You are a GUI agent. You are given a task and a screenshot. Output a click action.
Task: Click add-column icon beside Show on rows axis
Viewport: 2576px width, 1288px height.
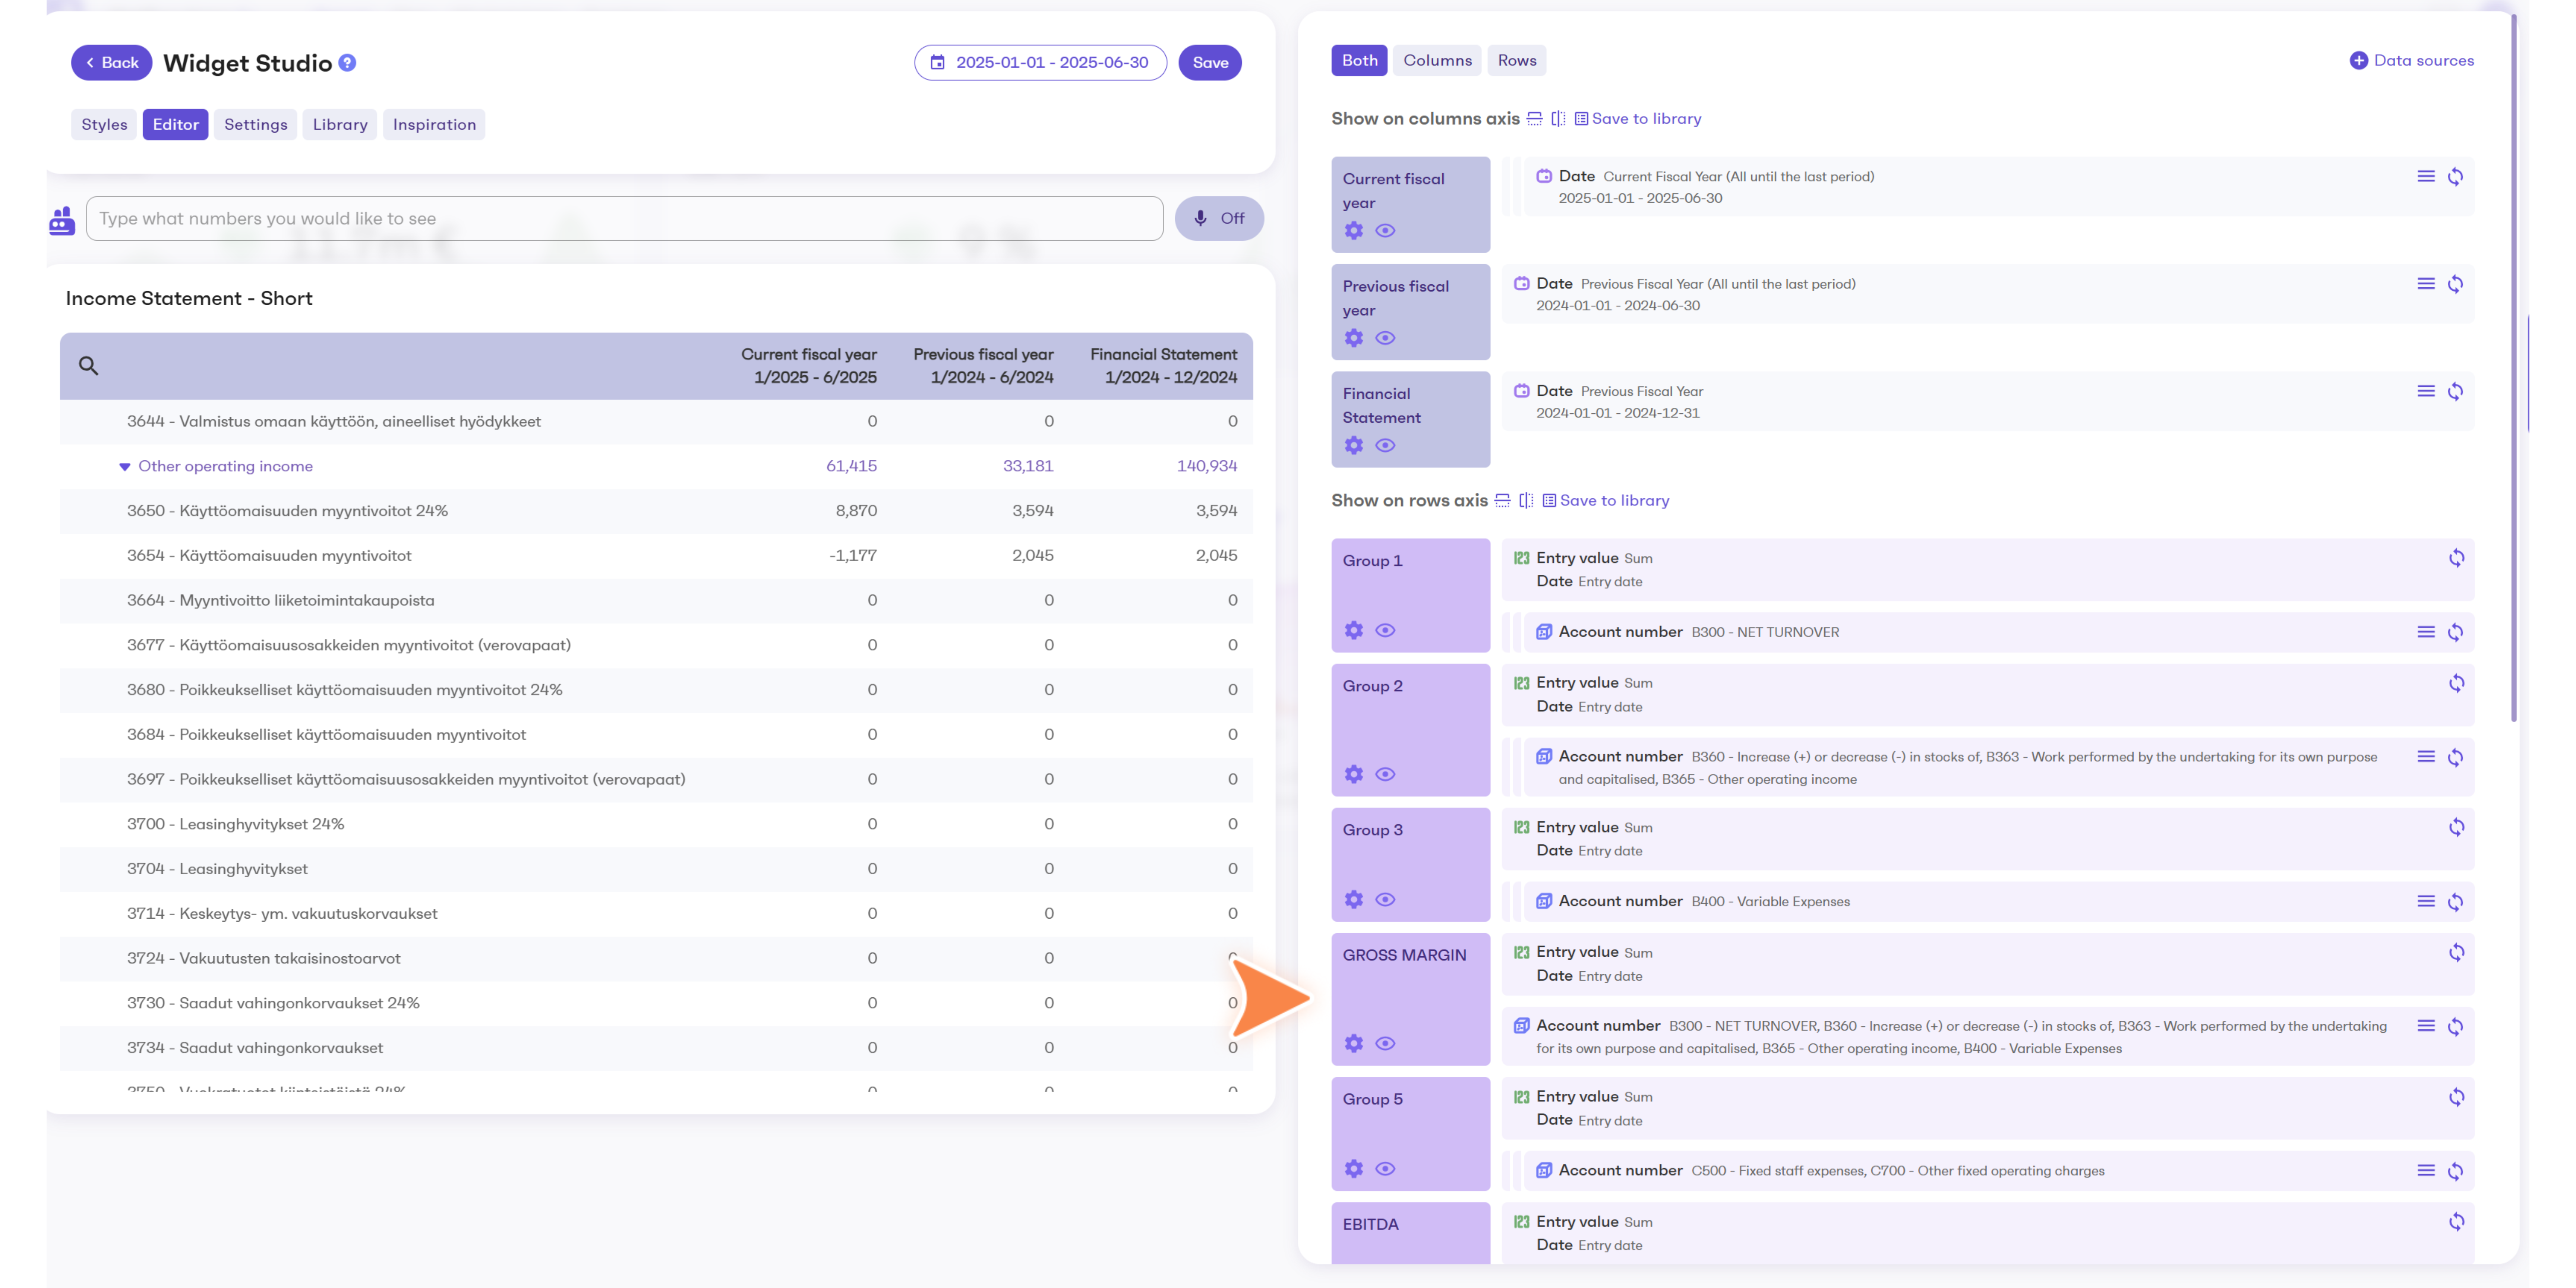coord(1526,500)
